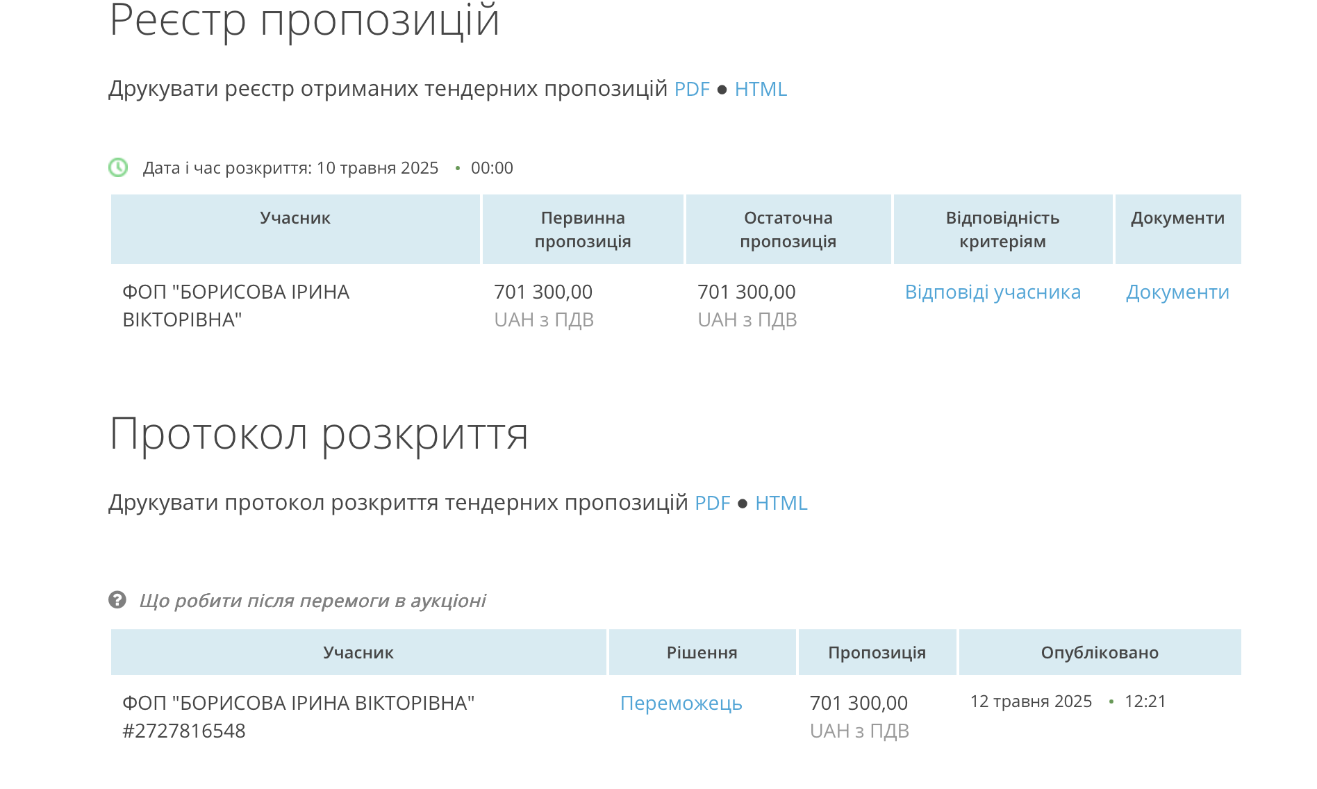Open 'Що робити після перемоги в аукціоні' help
Viewport: 1317px width, 789px height.
point(313,600)
